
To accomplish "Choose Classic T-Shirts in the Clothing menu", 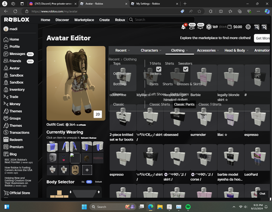I will [x=210, y=105].
